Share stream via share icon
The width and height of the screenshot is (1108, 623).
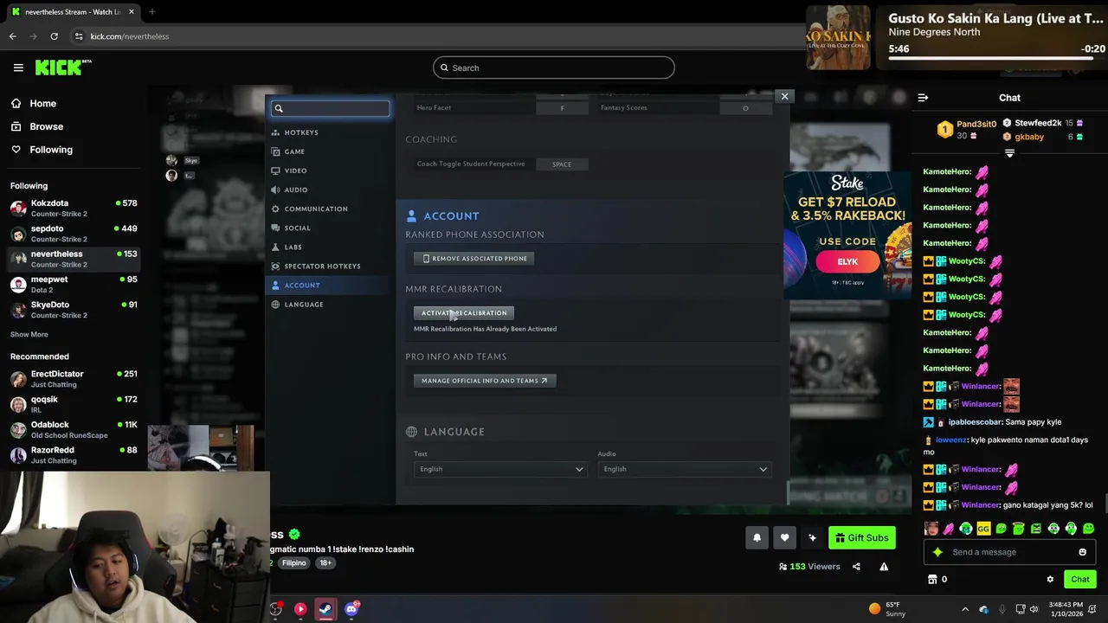pyautogui.click(x=856, y=567)
